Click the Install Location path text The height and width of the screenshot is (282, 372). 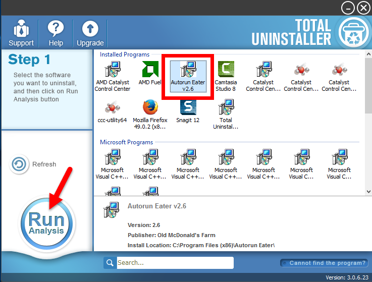pyautogui.click(x=201, y=245)
